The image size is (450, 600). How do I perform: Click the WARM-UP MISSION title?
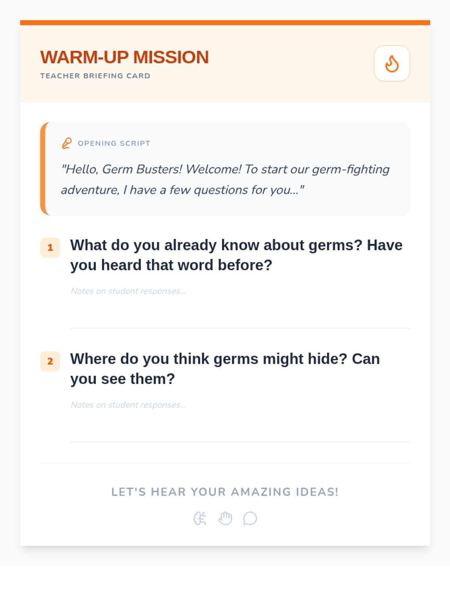tap(124, 57)
